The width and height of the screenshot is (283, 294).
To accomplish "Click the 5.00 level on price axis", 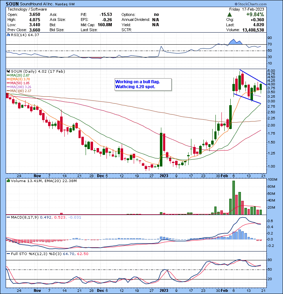I will click(x=271, y=71).
